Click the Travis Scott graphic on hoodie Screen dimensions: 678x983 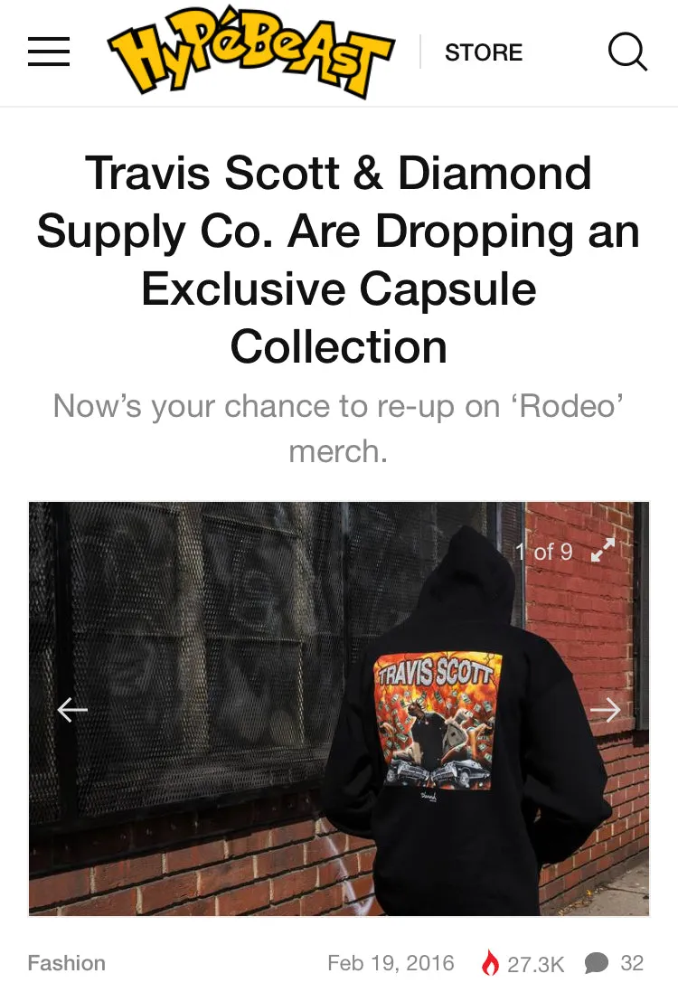click(x=439, y=721)
